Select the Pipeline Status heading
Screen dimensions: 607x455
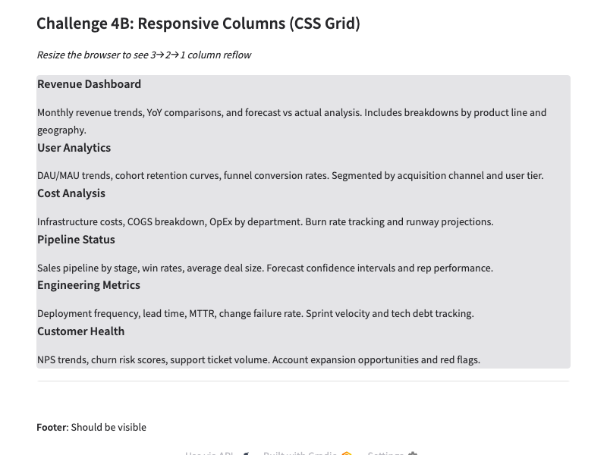76,240
